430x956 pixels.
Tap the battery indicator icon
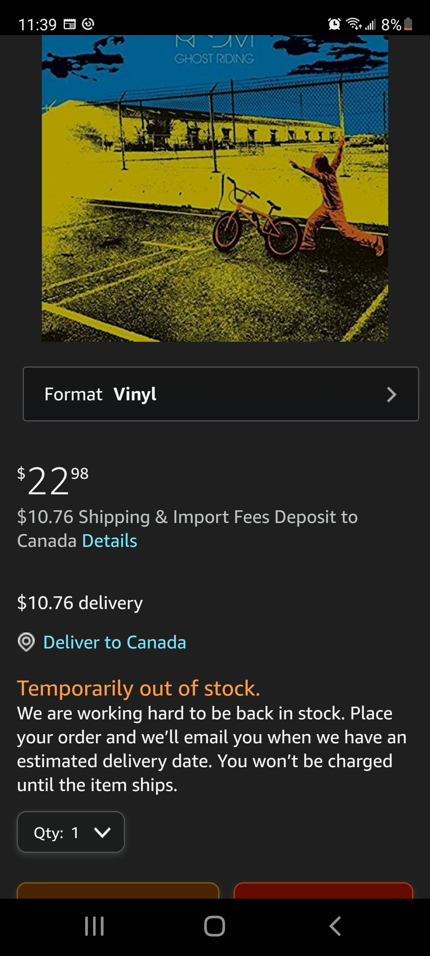[x=408, y=24]
